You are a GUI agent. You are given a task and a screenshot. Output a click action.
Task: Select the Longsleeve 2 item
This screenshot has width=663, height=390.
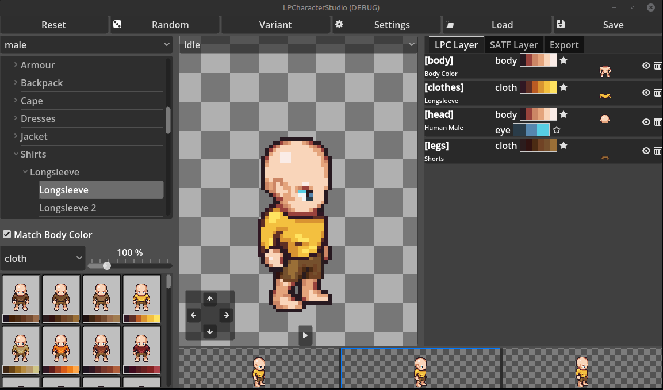tap(101, 208)
